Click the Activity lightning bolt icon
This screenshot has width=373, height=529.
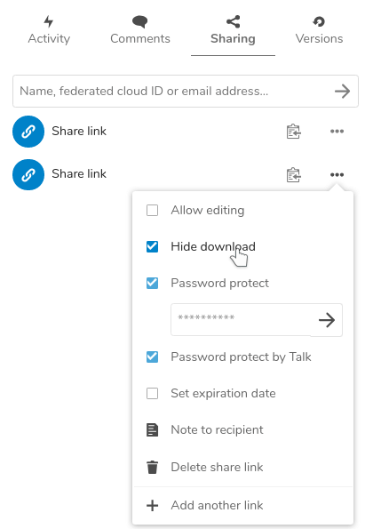(49, 21)
